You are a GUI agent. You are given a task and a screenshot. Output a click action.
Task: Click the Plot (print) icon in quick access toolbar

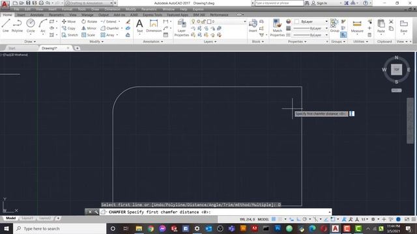41,3
